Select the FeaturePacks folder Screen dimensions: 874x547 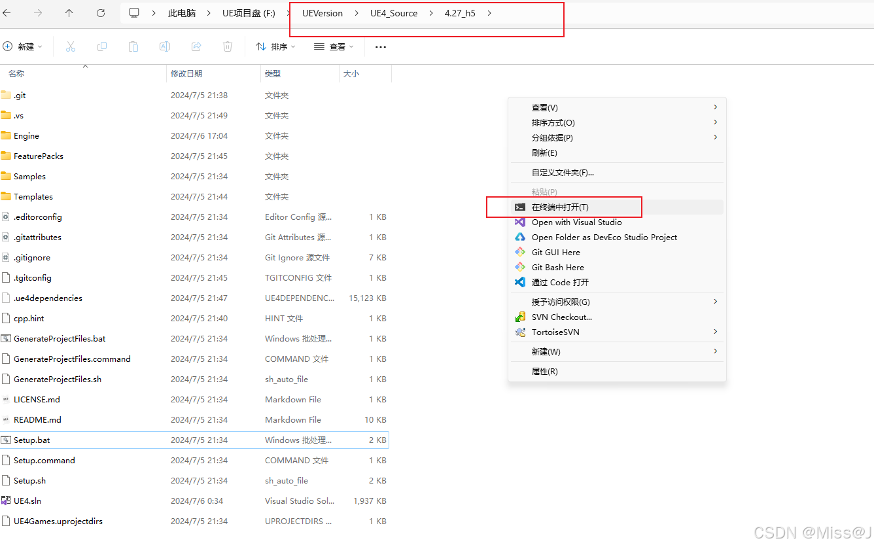(194, 156)
